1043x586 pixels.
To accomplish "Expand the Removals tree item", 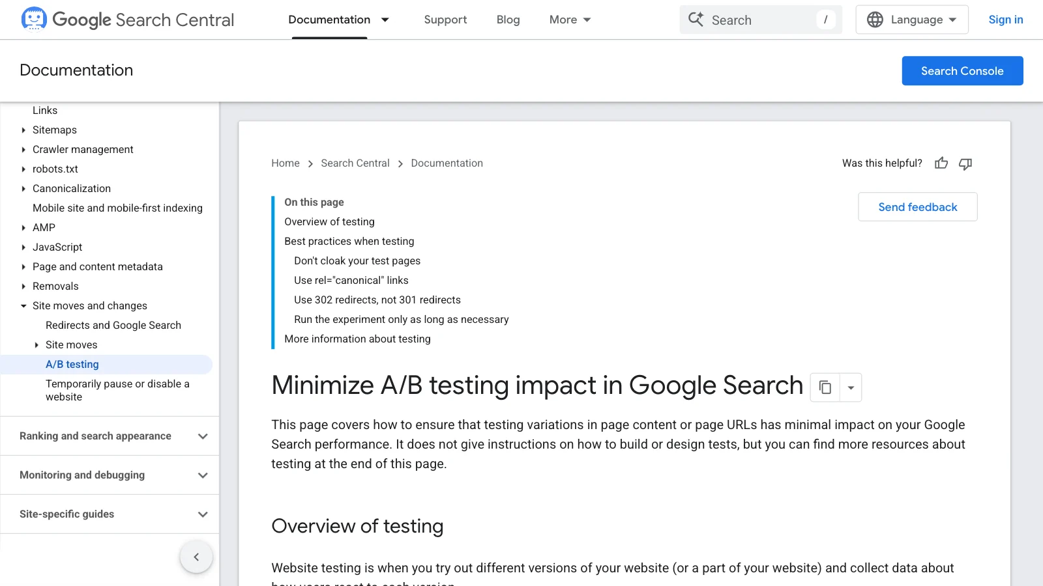I will pos(23,286).
